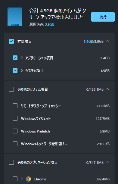Collapse the その他のアプリケーション項目 section chevron
The width and height of the screenshot is (118, 184).
(x=107, y=162)
